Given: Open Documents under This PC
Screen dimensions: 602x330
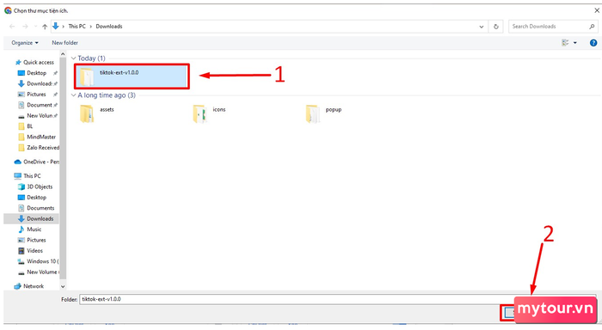Looking at the screenshot, I should (36, 208).
